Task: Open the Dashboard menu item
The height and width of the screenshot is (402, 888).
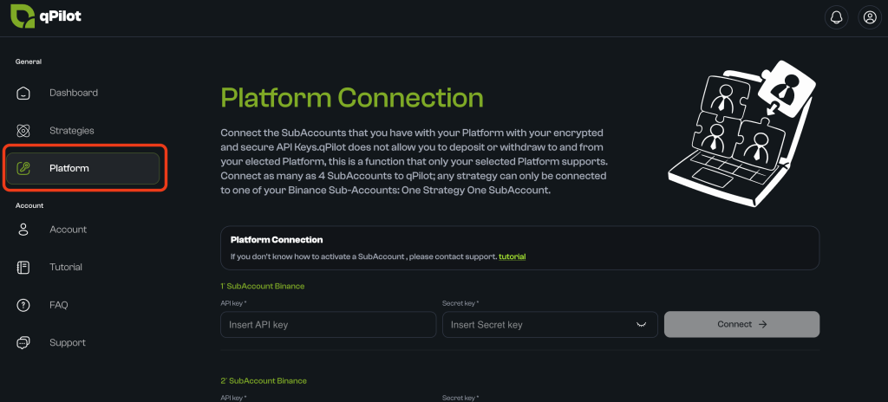Action: pos(73,93)
